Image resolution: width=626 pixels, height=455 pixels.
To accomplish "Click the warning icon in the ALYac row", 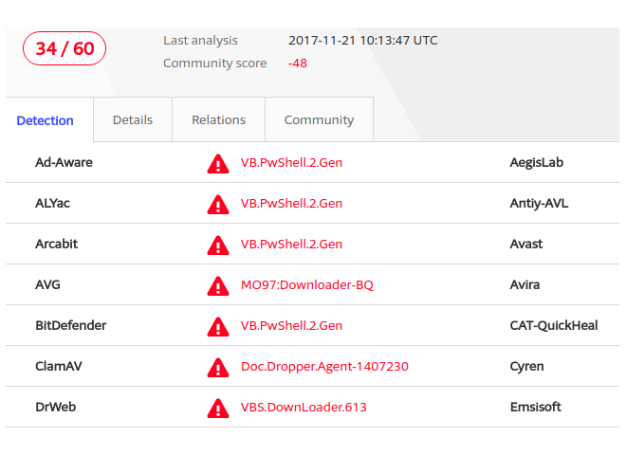I will [218, 205].
